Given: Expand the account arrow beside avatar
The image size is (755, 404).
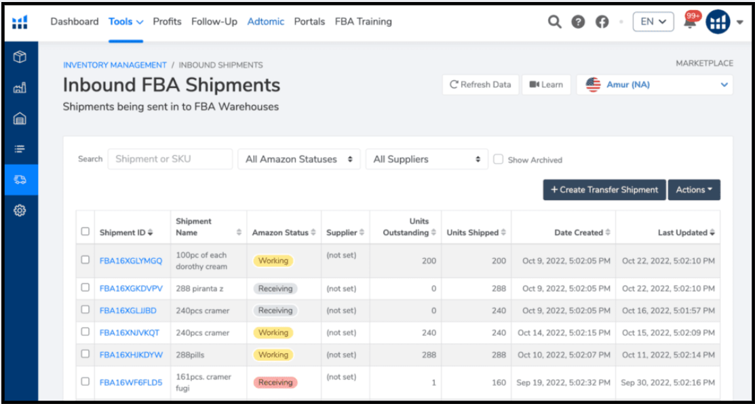Looking at the screenshot, I should pyautogui.click(x=740, y=22).
